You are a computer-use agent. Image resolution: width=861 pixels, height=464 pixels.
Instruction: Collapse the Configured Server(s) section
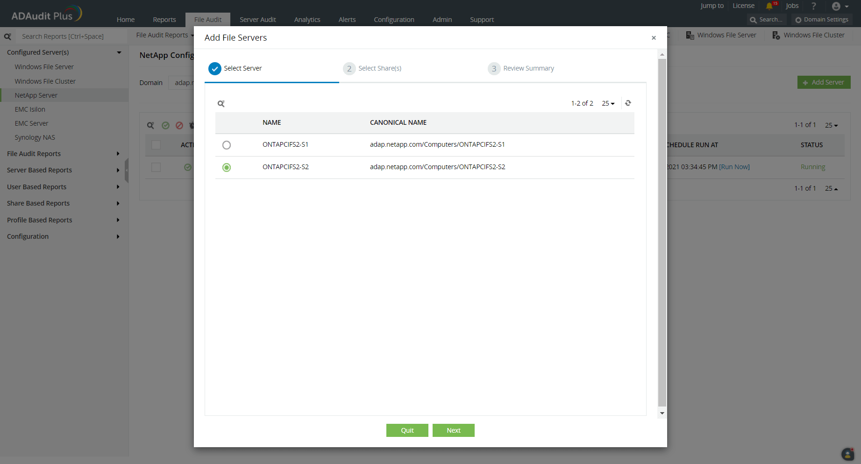click(x=119, y=52)
